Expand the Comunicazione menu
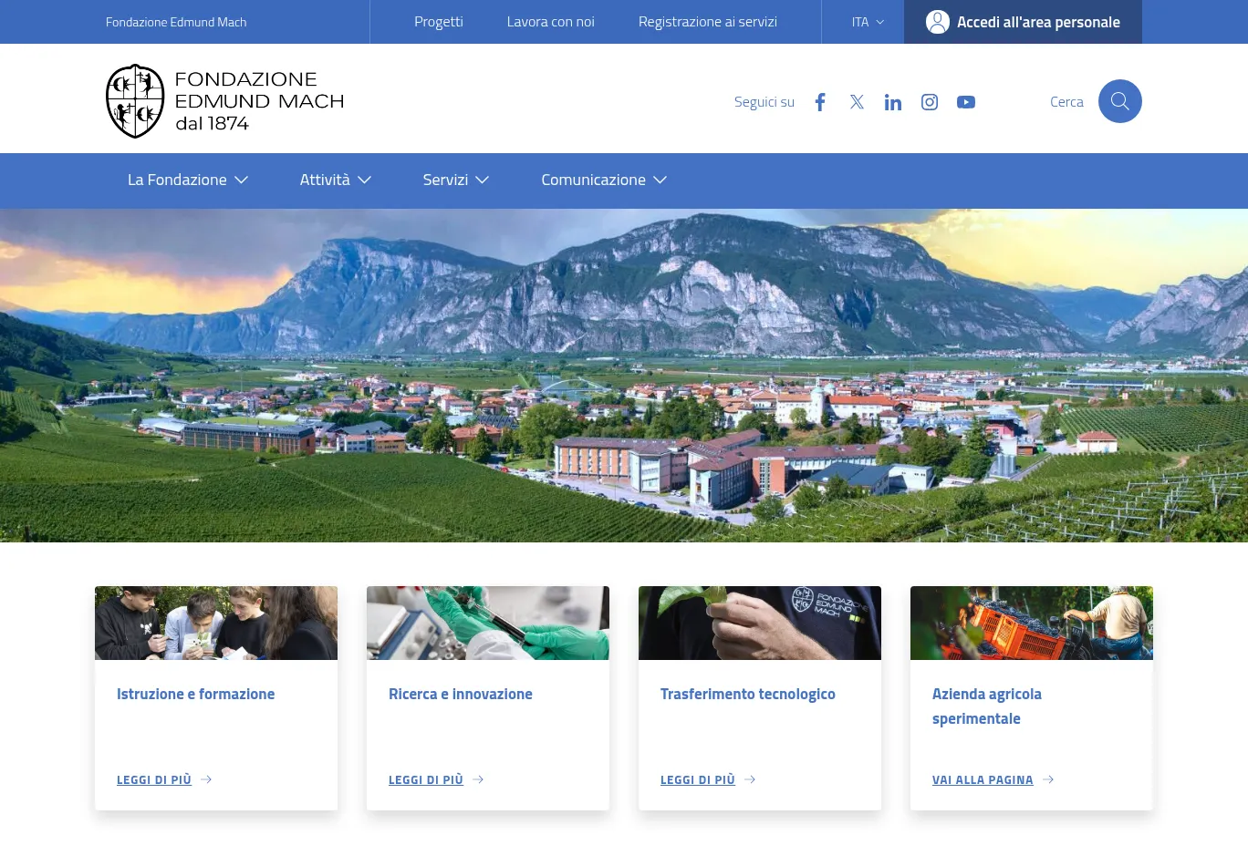 click(x=604, y=180)
